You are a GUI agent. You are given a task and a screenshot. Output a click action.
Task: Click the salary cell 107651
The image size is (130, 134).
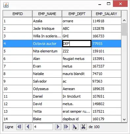tap(106, 96)
